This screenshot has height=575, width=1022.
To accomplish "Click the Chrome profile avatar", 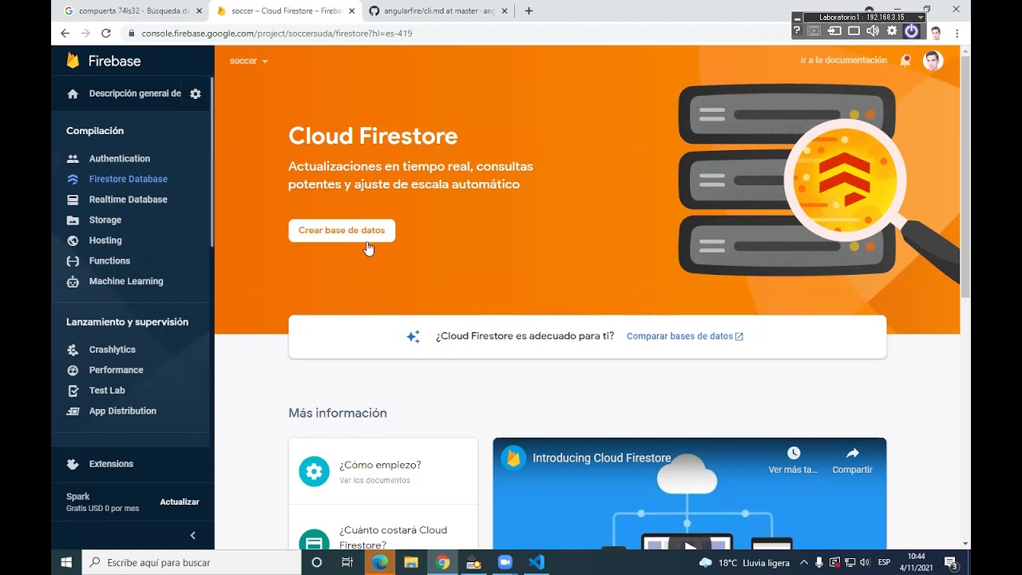I will pos(936,34).
